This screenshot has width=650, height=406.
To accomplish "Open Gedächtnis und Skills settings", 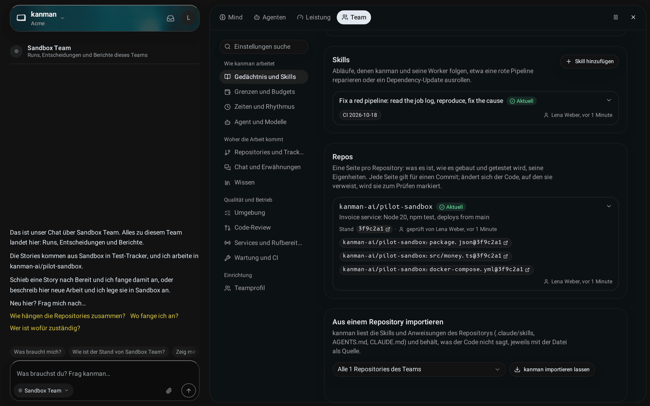I will pyautogui.click(x=264, y=77).
